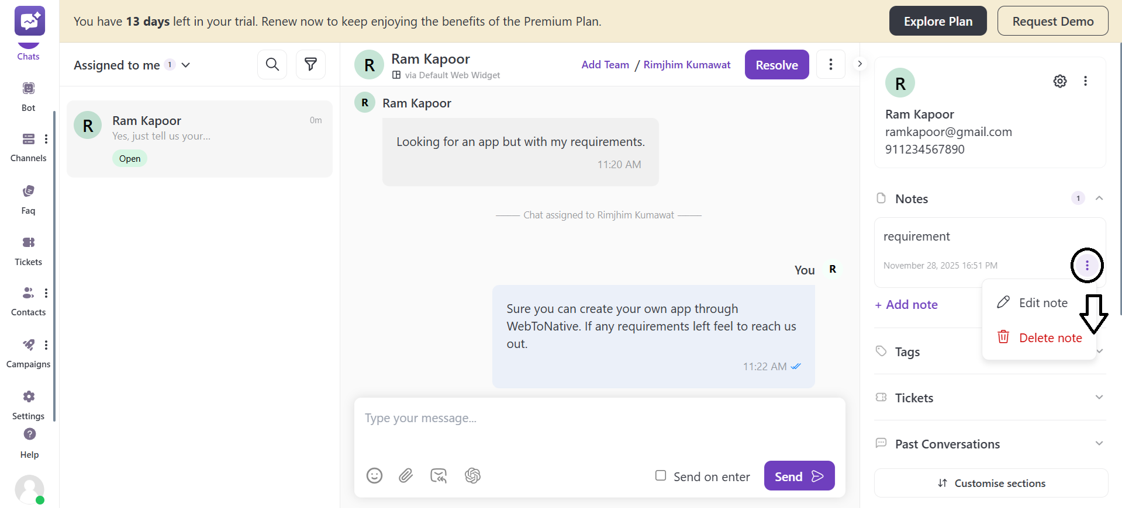Image resolution: width=1122 pixels, height=508 pixels.
Task: Click the Explore Plan button
Action: tap(937, 22)
